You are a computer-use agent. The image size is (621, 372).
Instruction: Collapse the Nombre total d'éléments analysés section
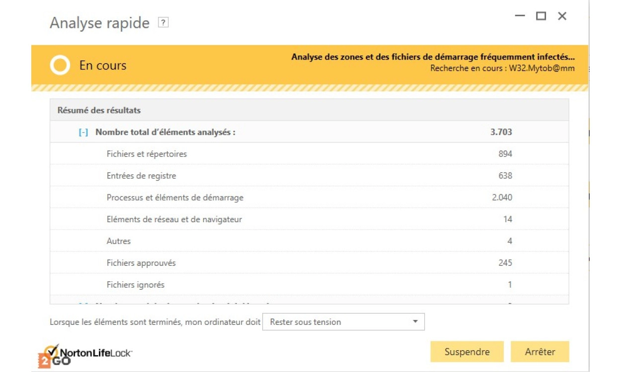click(83, 132)
